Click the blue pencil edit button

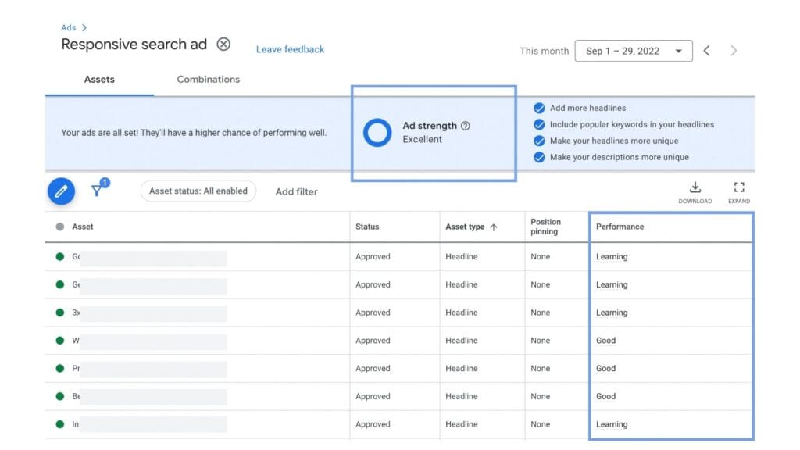point(61,191)
